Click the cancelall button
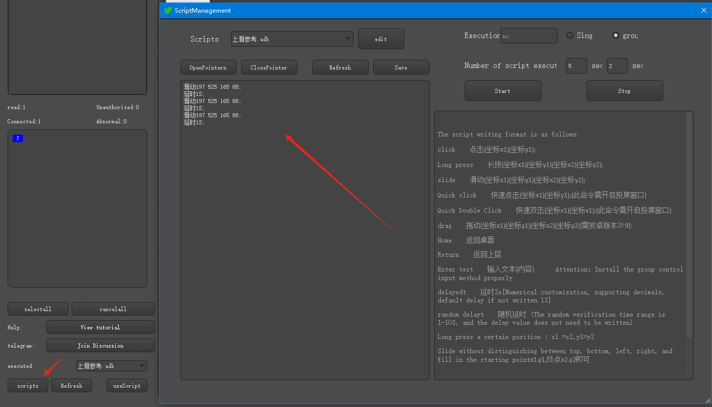The width and height of the screenshot is (712, 407). click(113, 309)
